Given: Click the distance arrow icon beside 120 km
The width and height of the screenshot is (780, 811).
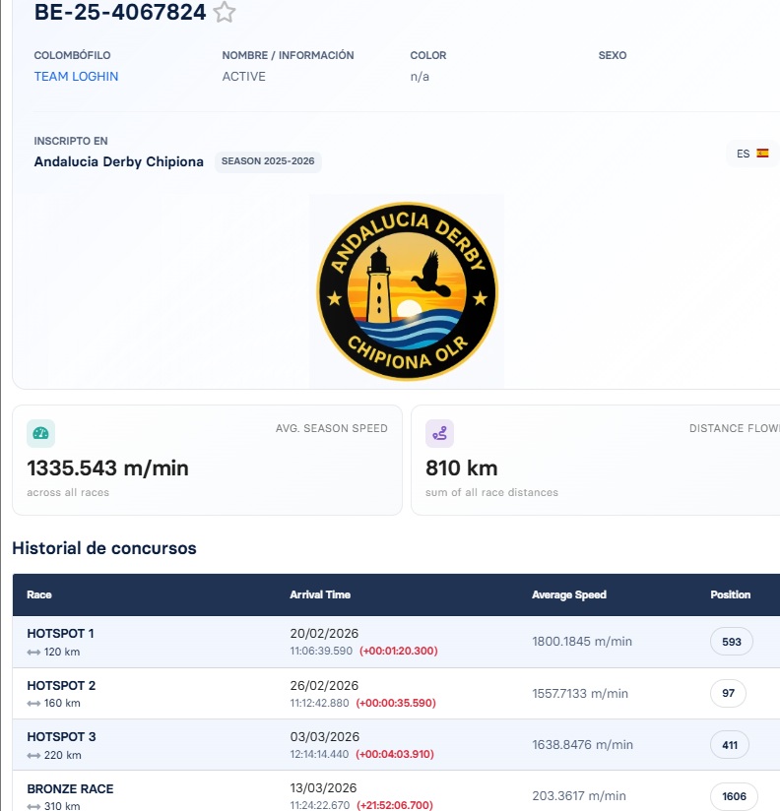Looking at the screenshot, I should (x=33, y=653).
